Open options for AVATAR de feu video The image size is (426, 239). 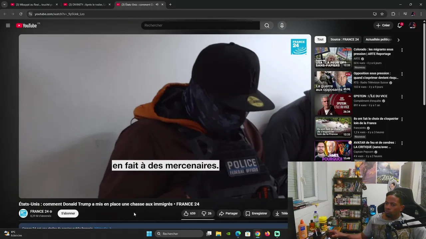402,143
